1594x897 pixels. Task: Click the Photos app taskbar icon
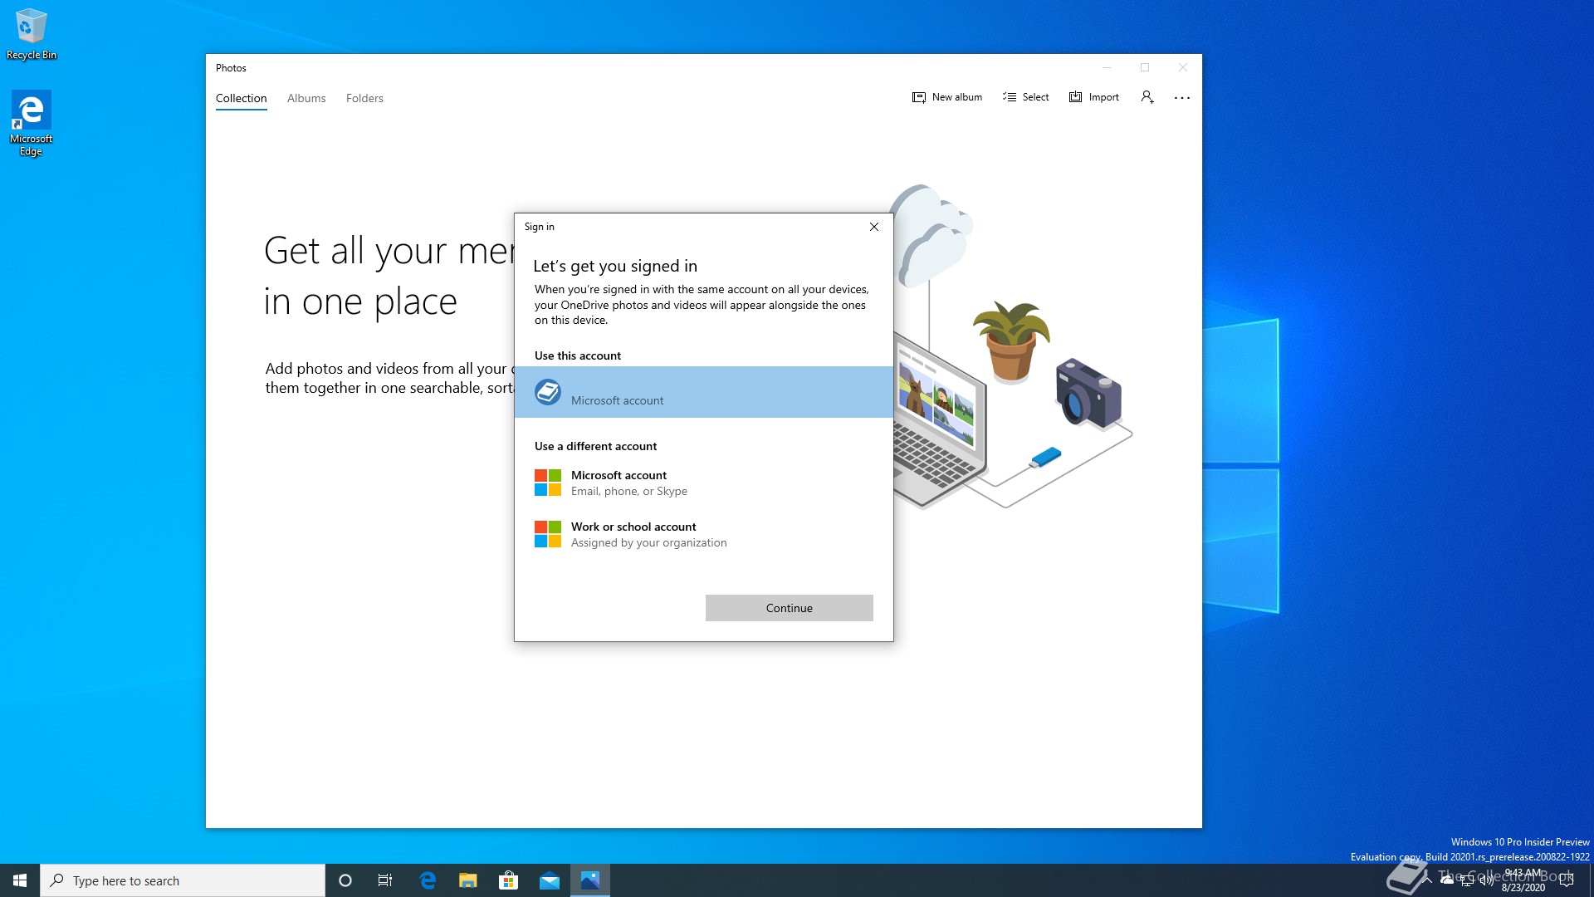(590, 880)
